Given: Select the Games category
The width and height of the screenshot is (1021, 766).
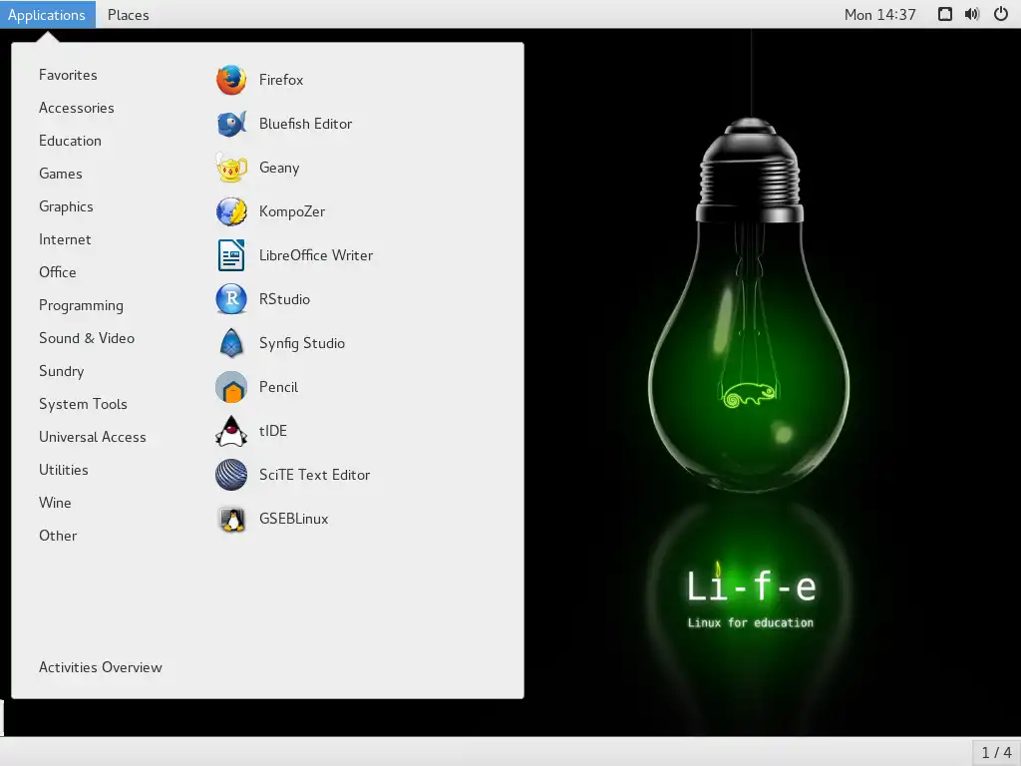Looking at the screenshot, I should 61,174.
